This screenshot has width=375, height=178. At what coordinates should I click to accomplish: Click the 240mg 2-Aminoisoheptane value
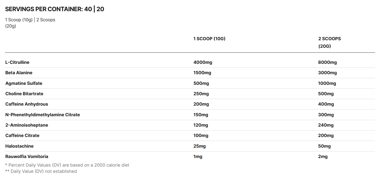[x=326, y=125]
